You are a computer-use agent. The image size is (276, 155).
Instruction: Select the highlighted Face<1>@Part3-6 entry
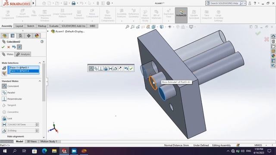point(25,71)
